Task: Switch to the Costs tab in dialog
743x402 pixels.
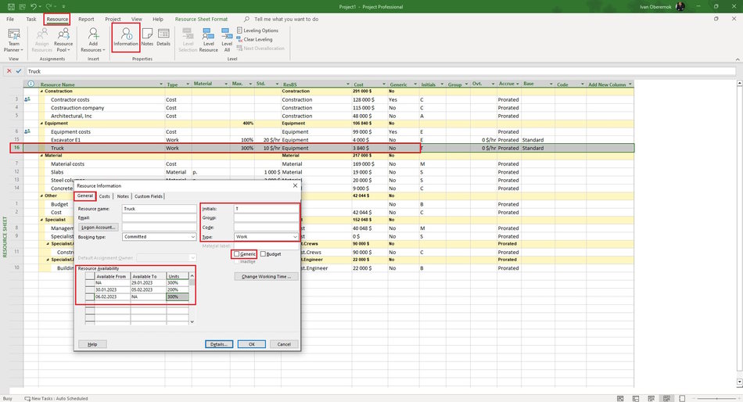Action: 104,196
